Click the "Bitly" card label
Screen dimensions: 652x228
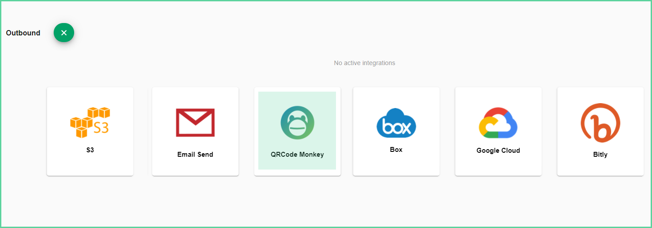pyautogui.click(x=601, y=155)
